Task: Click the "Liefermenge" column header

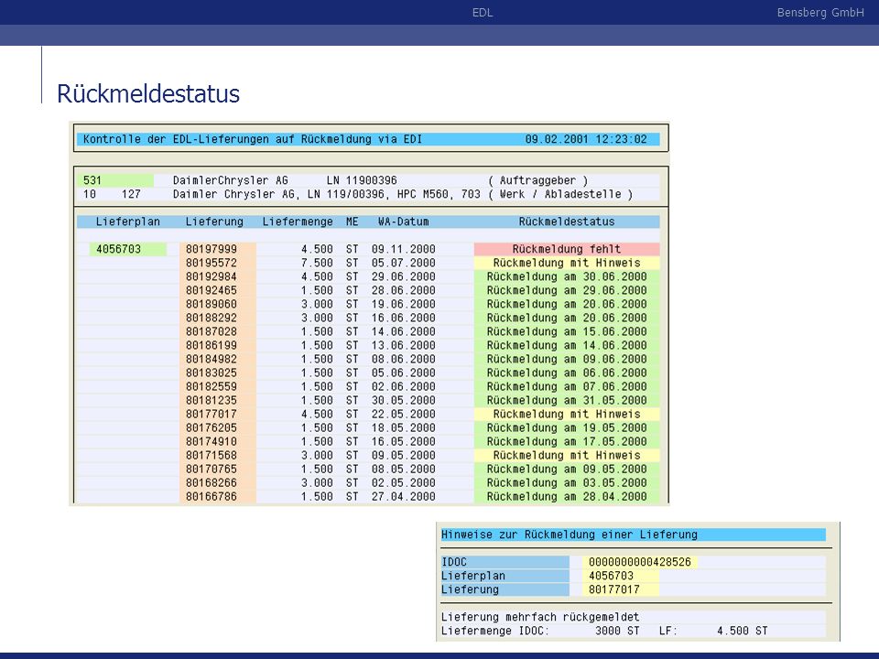Action: coord(298,221)
